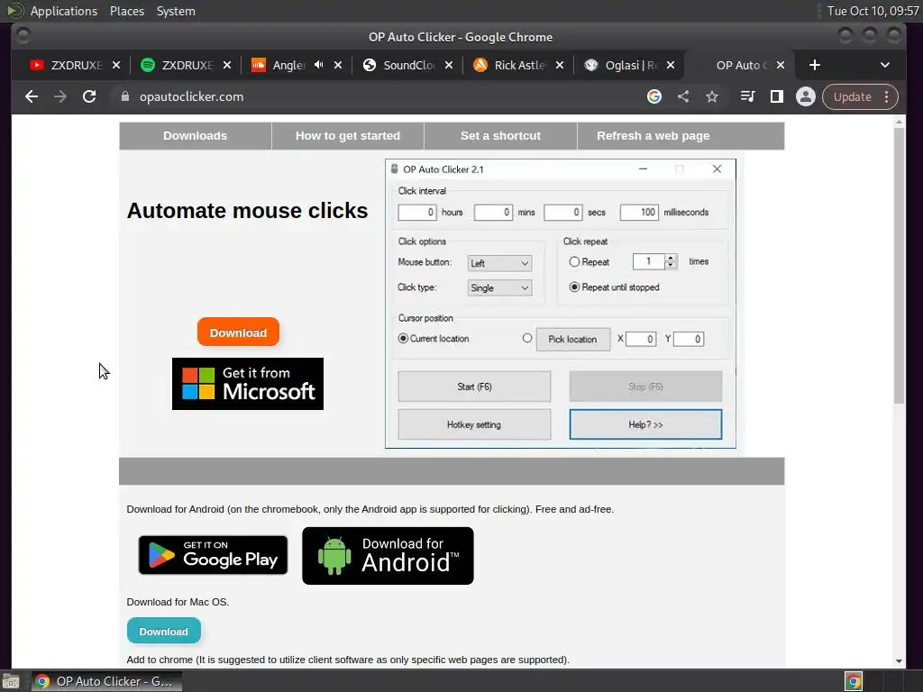This screenshot has width=923, height=692.
Task: Click the orange Download button
Action: [238, 332]
